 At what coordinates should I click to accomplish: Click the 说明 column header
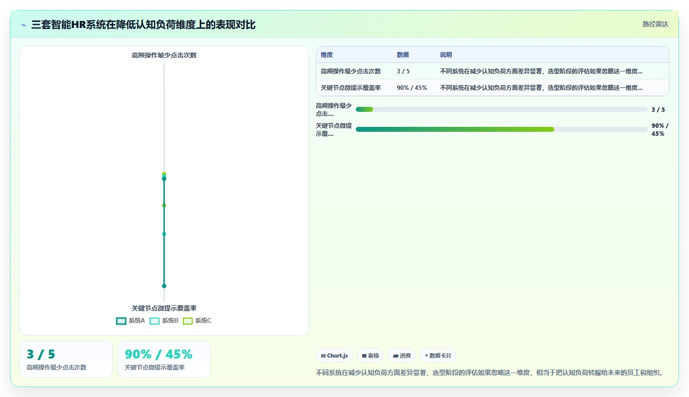click(446, 55)
